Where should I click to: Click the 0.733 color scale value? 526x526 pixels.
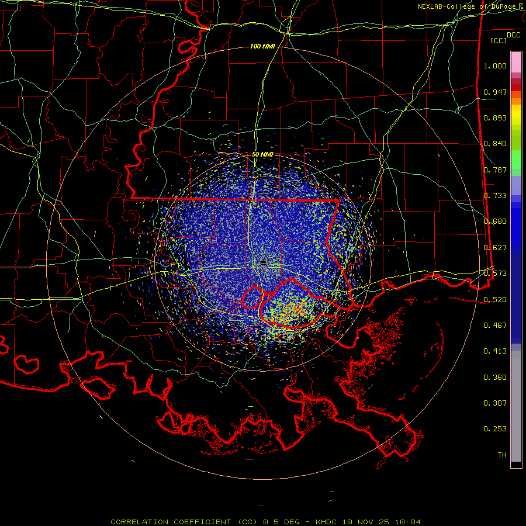(x=495, y=196)
